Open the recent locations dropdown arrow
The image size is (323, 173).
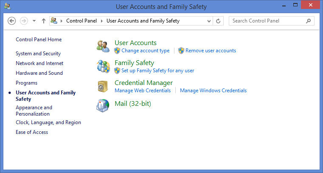tap(34, 21)
